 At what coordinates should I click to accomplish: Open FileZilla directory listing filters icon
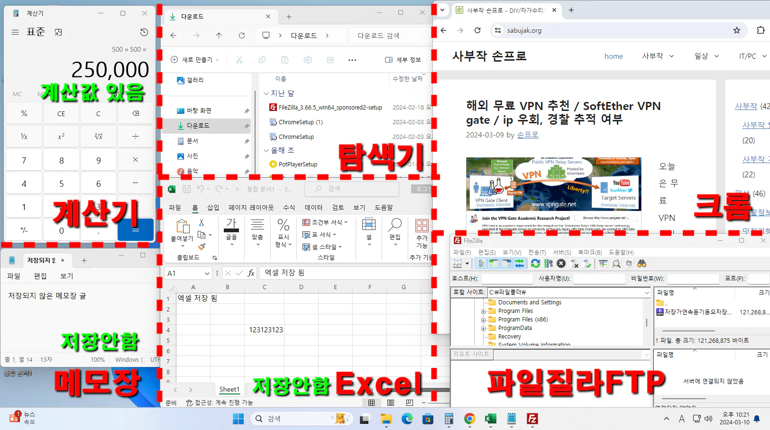[x=603, y=264]
